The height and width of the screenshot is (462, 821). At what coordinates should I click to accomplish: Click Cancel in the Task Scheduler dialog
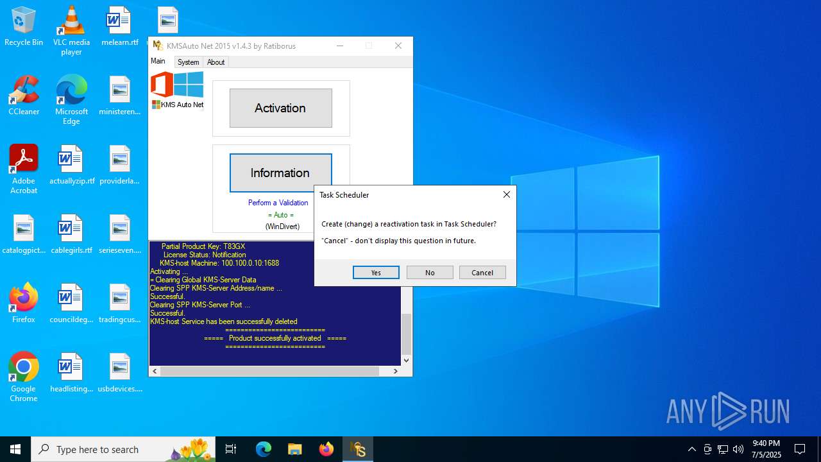point(482,273)
